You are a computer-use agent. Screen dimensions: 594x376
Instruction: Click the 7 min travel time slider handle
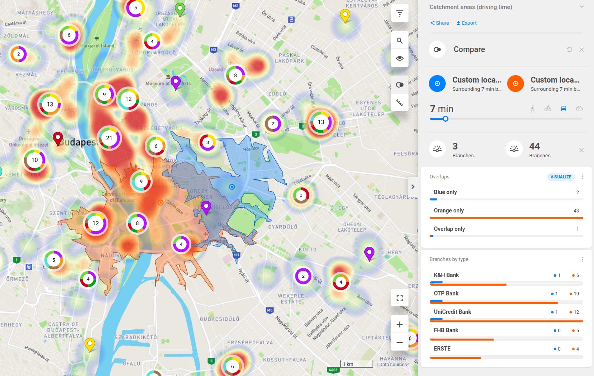pos(445,119)
